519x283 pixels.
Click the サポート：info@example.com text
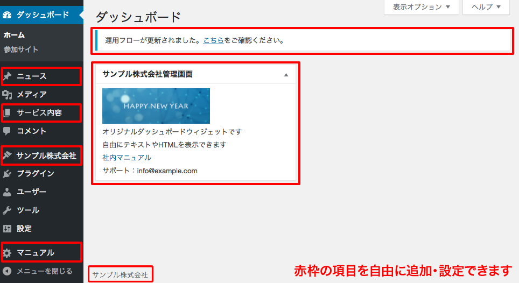pos(150,171)
